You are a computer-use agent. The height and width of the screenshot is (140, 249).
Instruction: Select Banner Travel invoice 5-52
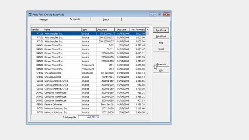[x=88, y=45]
